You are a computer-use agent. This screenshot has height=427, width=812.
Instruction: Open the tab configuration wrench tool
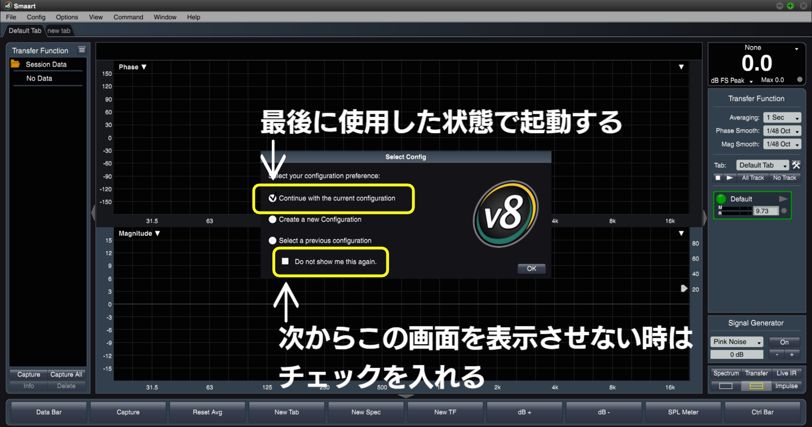pyautogui.click(x=796, y=165)
